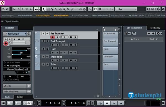Select the Mute X tool
The image size is (166, 107).
[68, 9]
